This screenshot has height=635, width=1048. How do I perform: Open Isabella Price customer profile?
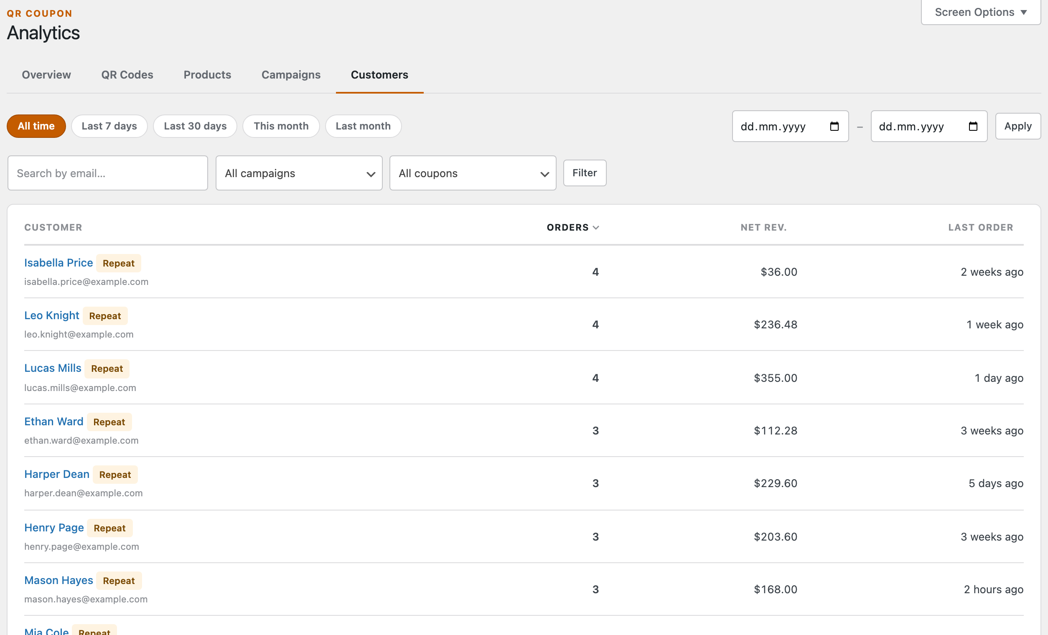point(59,263)
